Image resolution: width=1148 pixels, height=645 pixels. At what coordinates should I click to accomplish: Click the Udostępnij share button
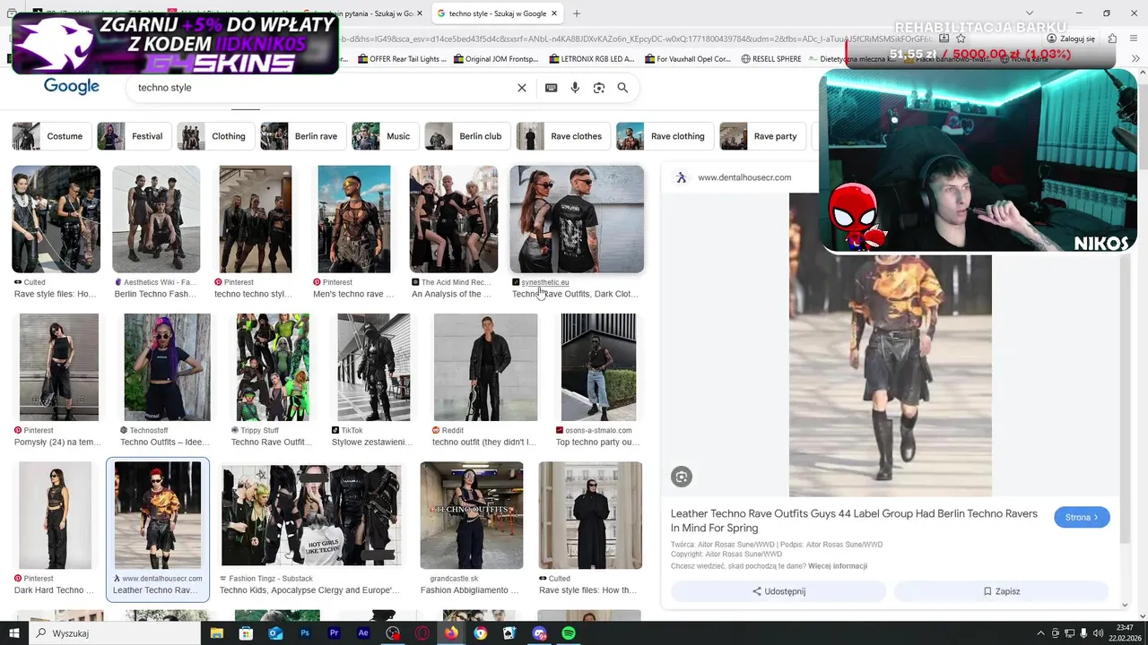tap(778, 591)
